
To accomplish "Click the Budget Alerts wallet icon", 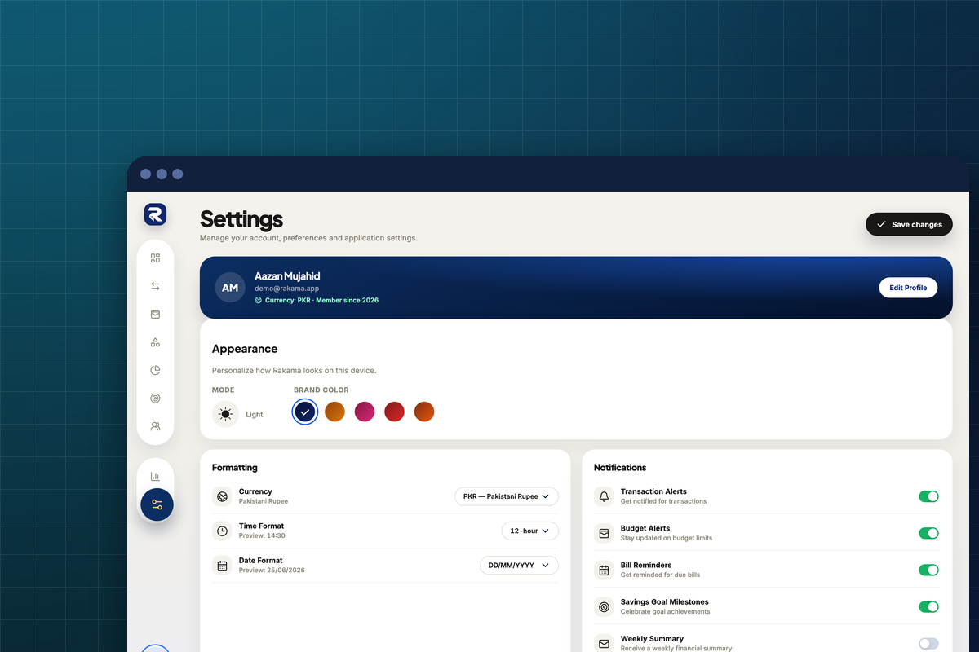I will 604,533.
